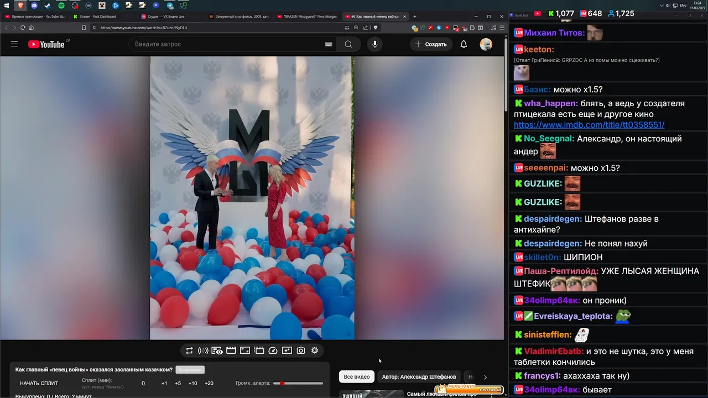Click the sound boost waves icon

point(203,350)
